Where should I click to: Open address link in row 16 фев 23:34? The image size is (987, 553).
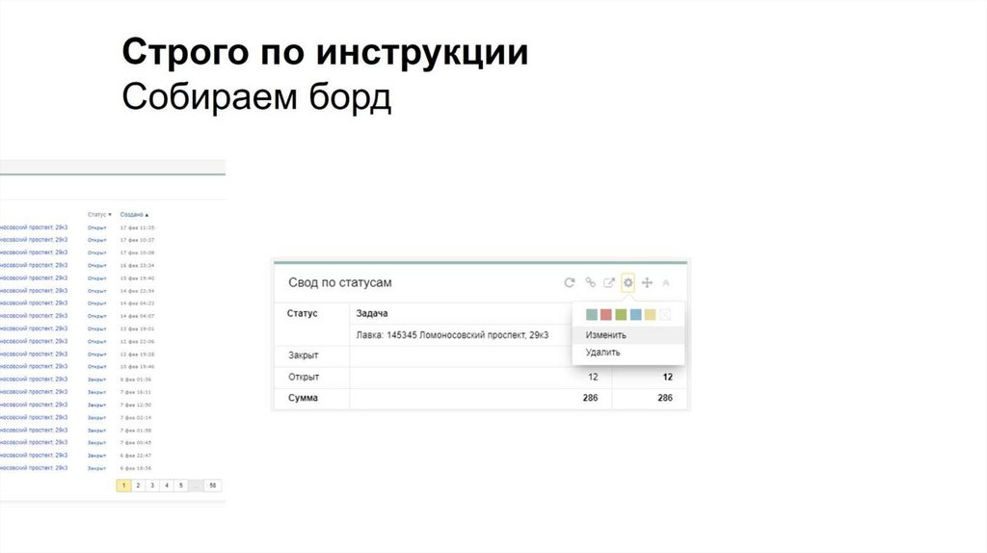click(34, 266)
